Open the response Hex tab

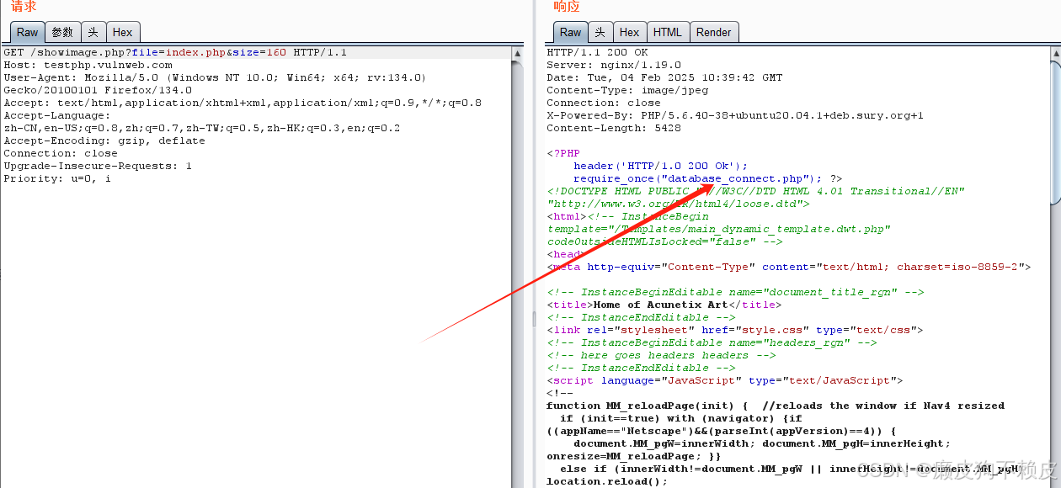pos(630,32)
